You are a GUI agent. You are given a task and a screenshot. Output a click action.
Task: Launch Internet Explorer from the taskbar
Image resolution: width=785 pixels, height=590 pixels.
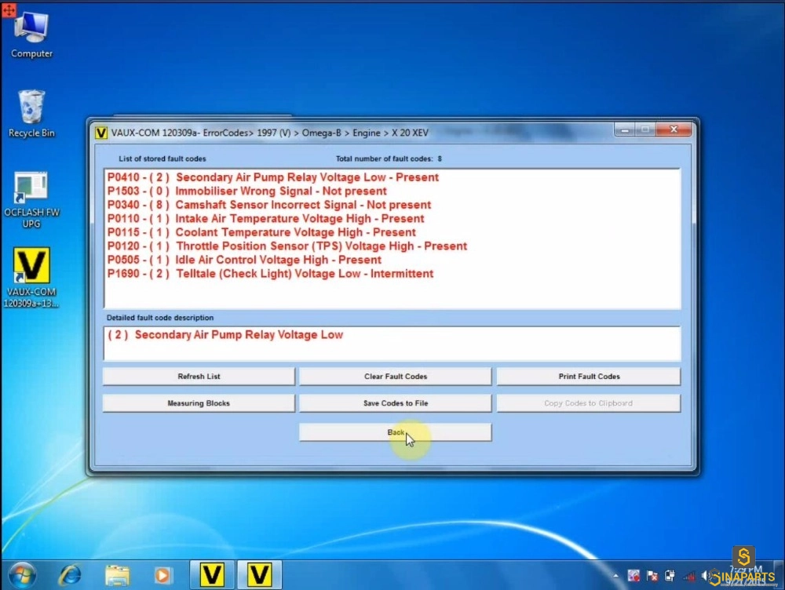[x=70, y=575]
